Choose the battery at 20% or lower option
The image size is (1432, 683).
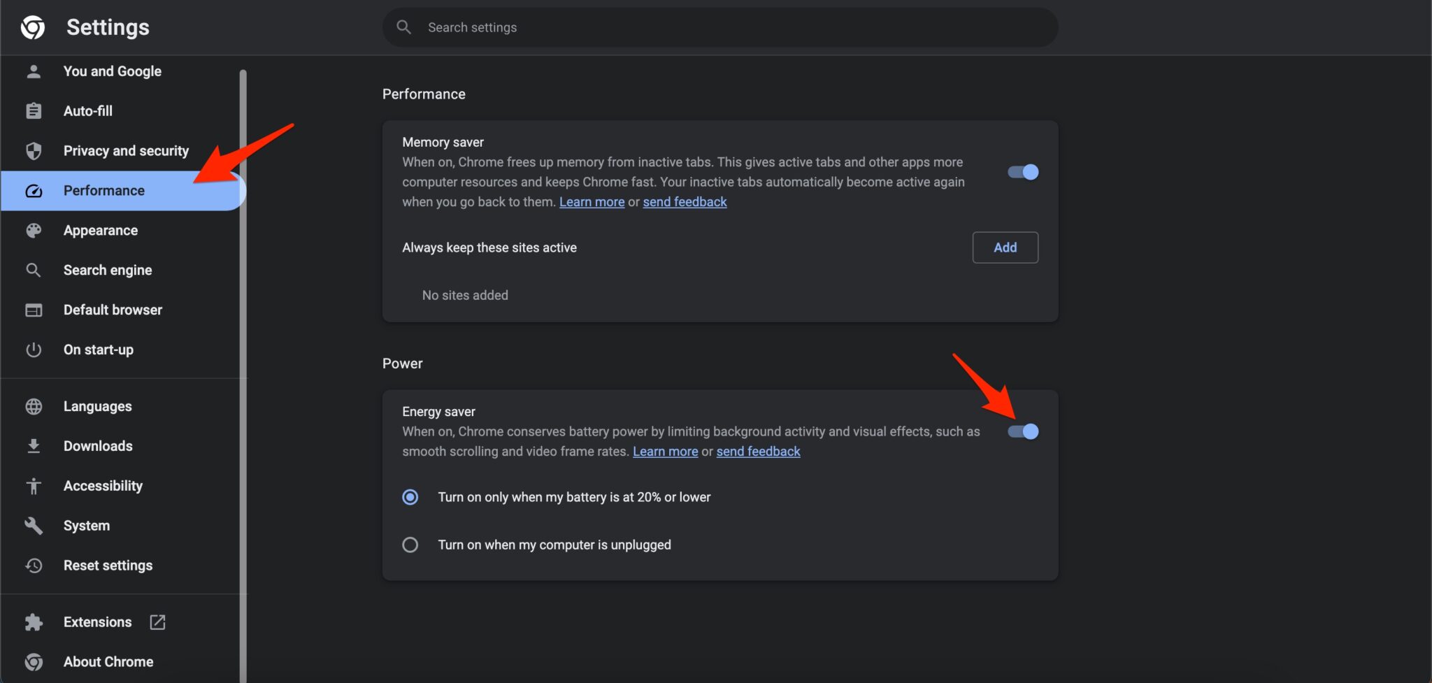click(x=410, y=497)
